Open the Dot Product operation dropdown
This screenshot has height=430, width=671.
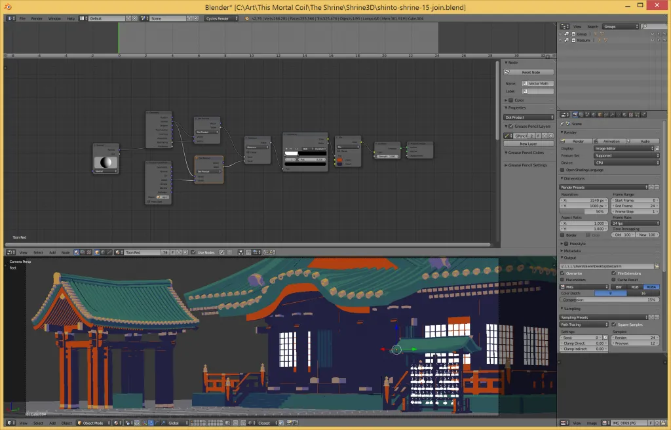pos(529,117)
